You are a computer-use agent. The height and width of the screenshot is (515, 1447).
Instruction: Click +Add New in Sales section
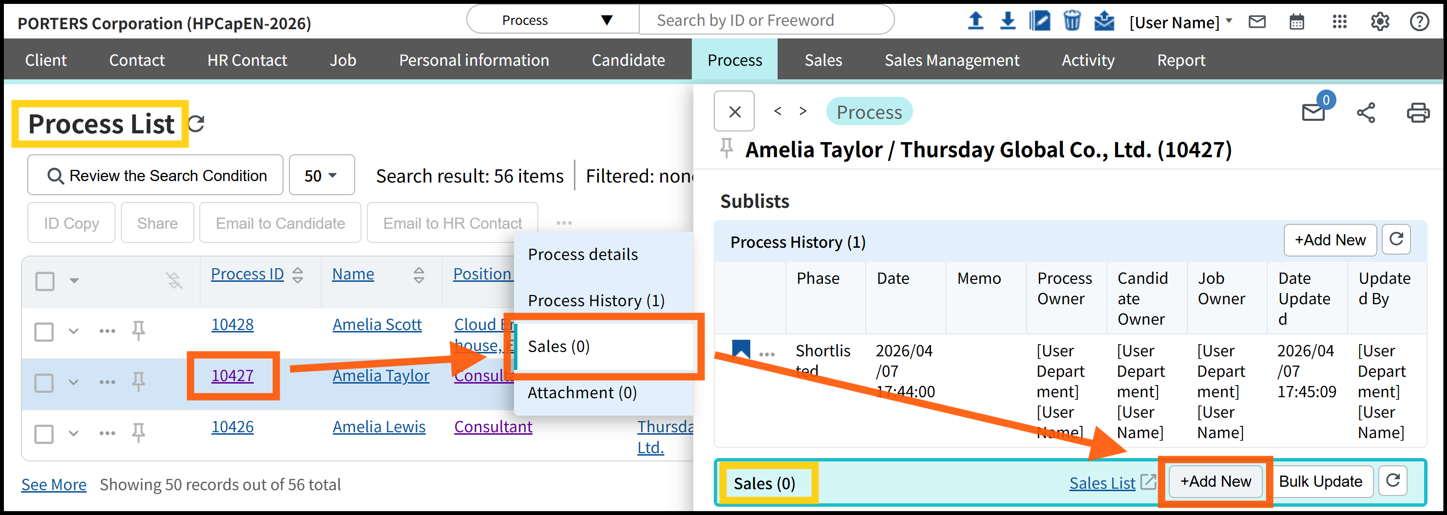pos(1215,481)
